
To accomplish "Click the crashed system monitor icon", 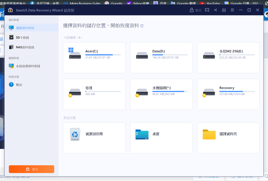I will coord(11,66).
